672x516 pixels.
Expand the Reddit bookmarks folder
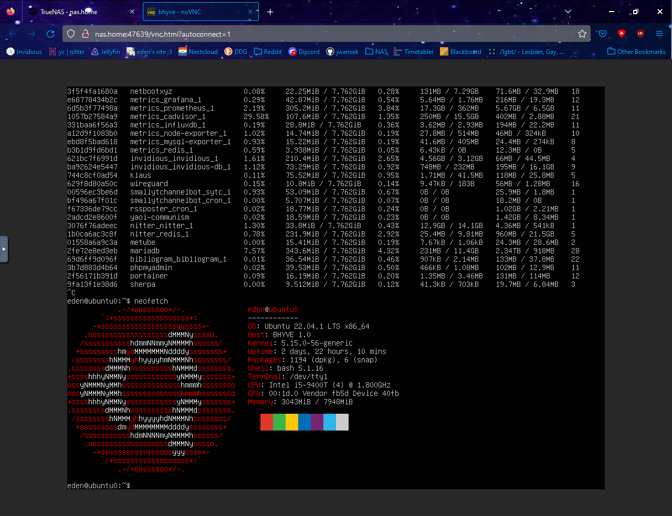[268, 51]
